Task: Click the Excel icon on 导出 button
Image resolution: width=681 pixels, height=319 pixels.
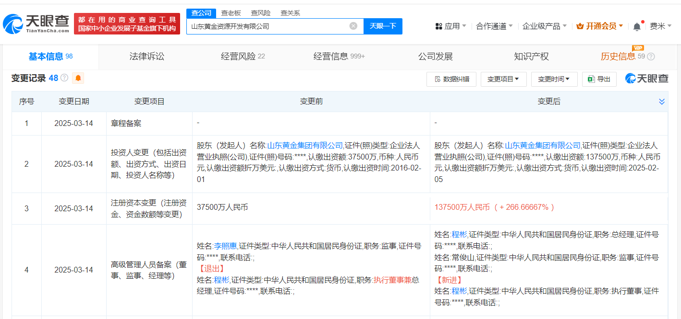Action: pos(591,79)
